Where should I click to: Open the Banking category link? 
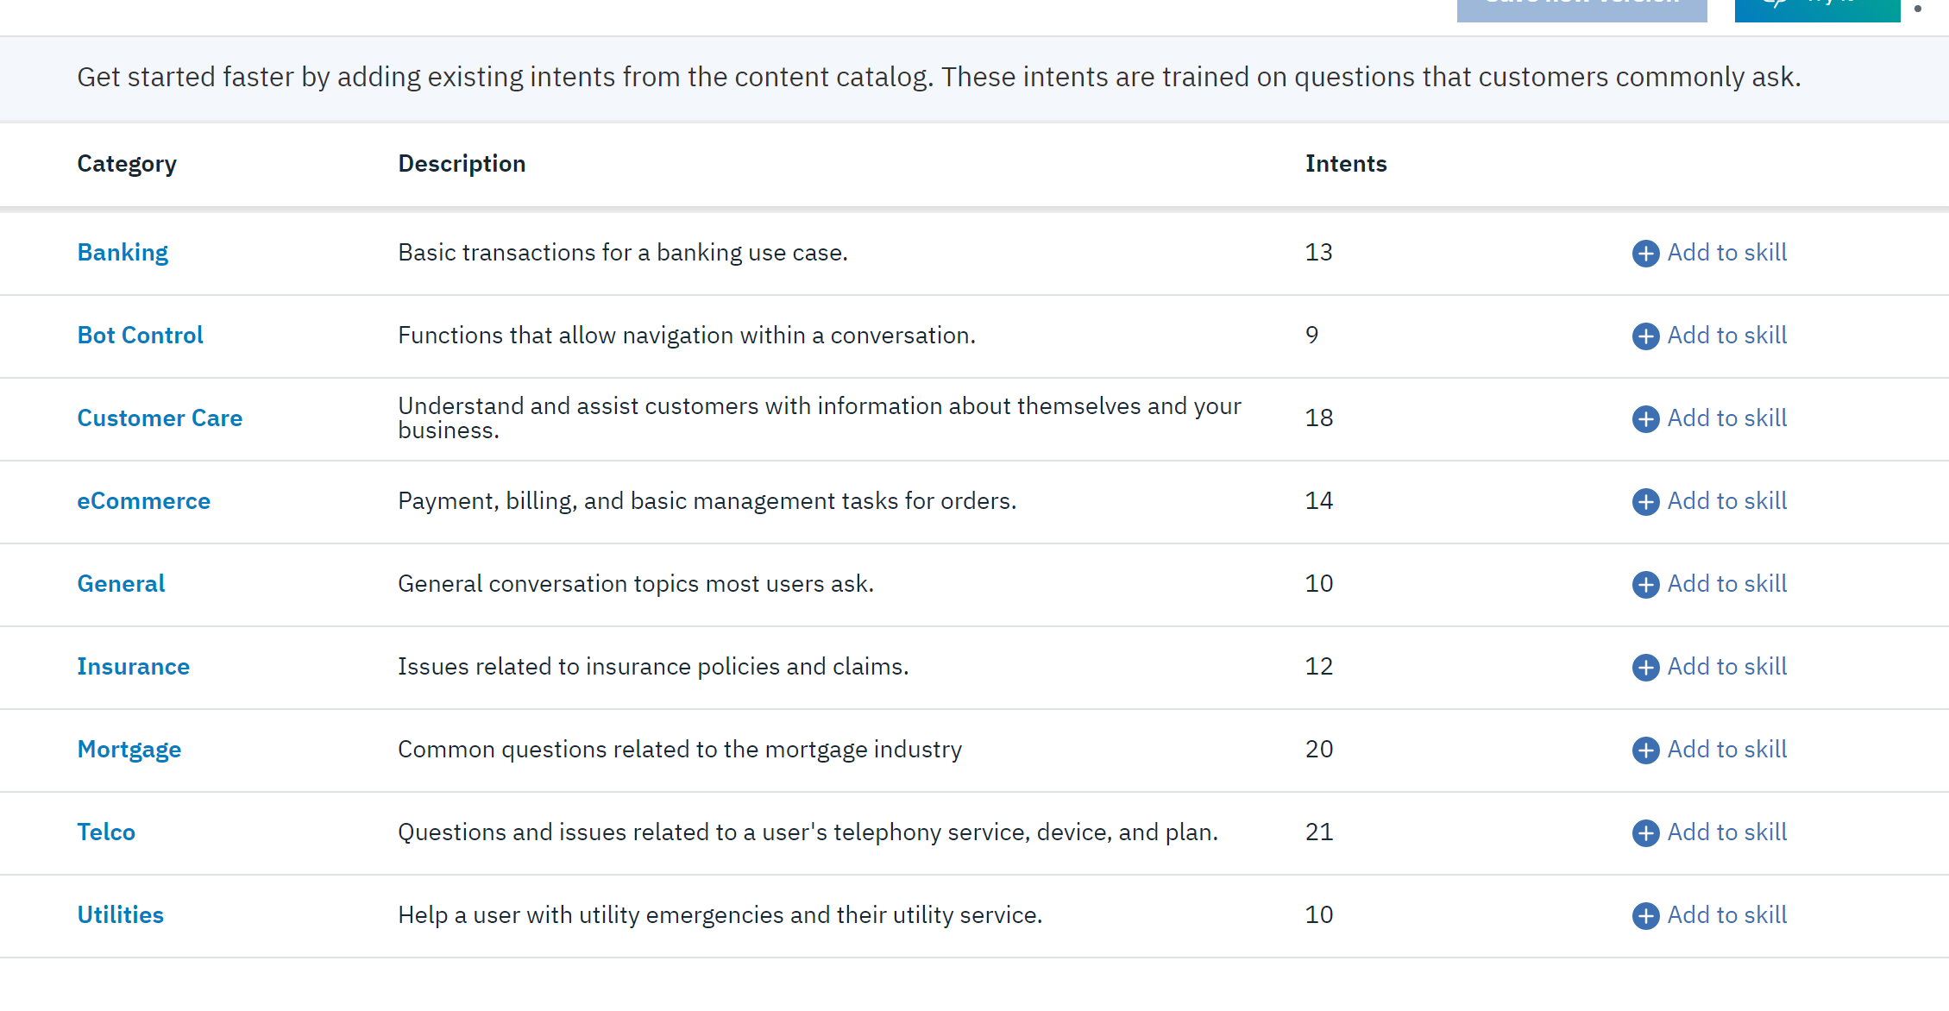[x=123, y=253]
